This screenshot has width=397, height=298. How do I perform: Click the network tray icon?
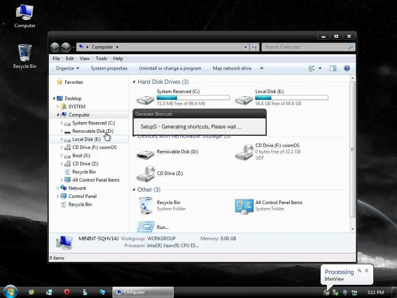pyautogui.click(x=354, y=293)
